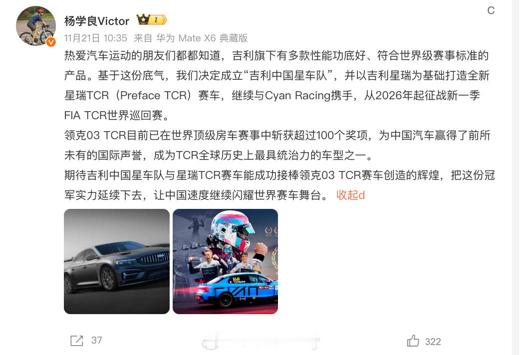Click the front grille of the dark car
The width and height of the screenshot is (523, 355).
[155, 258]
